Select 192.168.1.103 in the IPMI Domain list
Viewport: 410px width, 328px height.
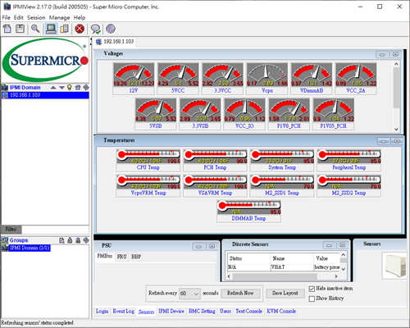(45, 95)
